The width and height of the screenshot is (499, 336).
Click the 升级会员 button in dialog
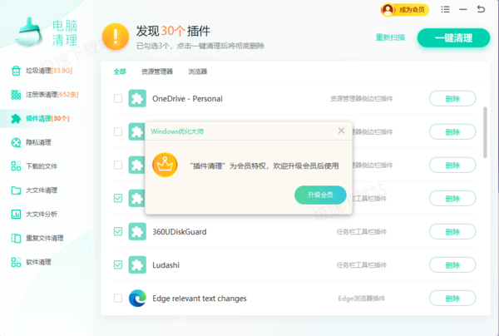point(320,195)
